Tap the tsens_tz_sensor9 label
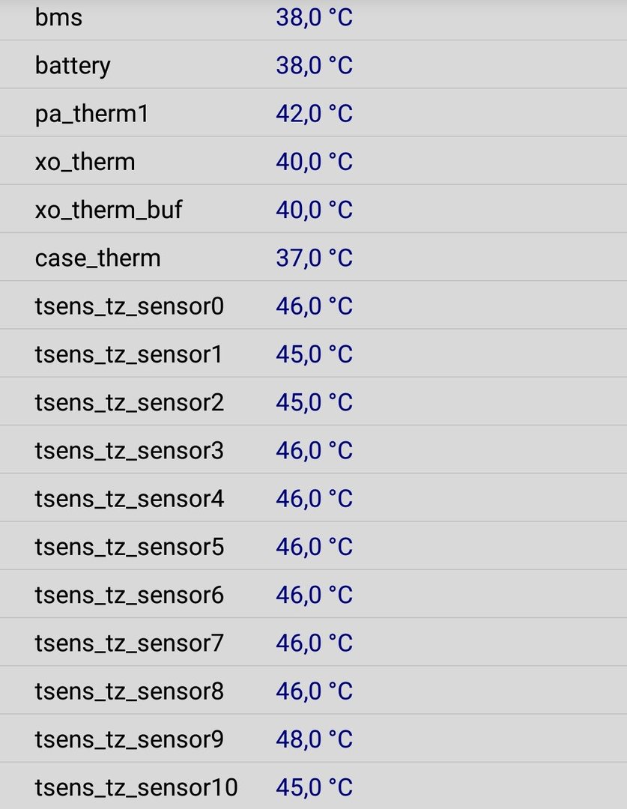 click(x=129, y=740)
